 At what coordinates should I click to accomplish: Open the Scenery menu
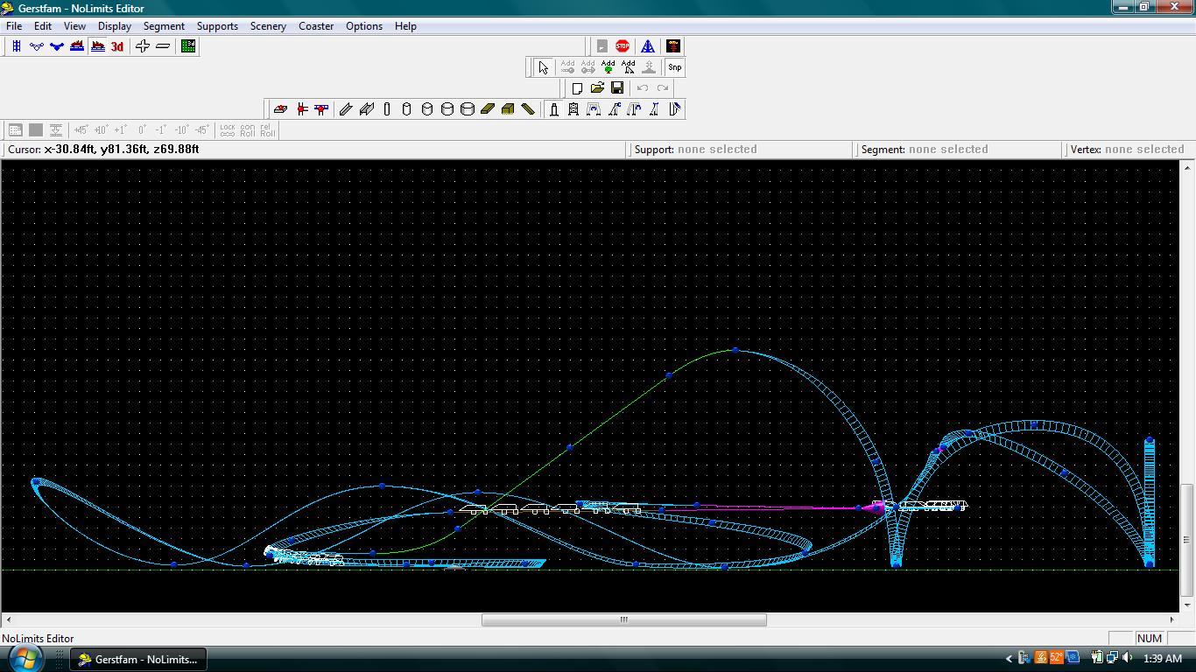point(268,26)
